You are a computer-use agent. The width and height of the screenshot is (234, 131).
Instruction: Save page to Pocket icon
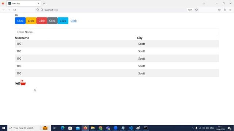coord(219,10)
